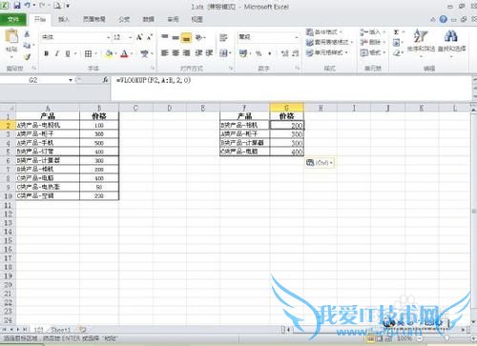Click the Increase Decimal icon
The image size is (477, 346).
pyautogui.click(x=285, y=53)
